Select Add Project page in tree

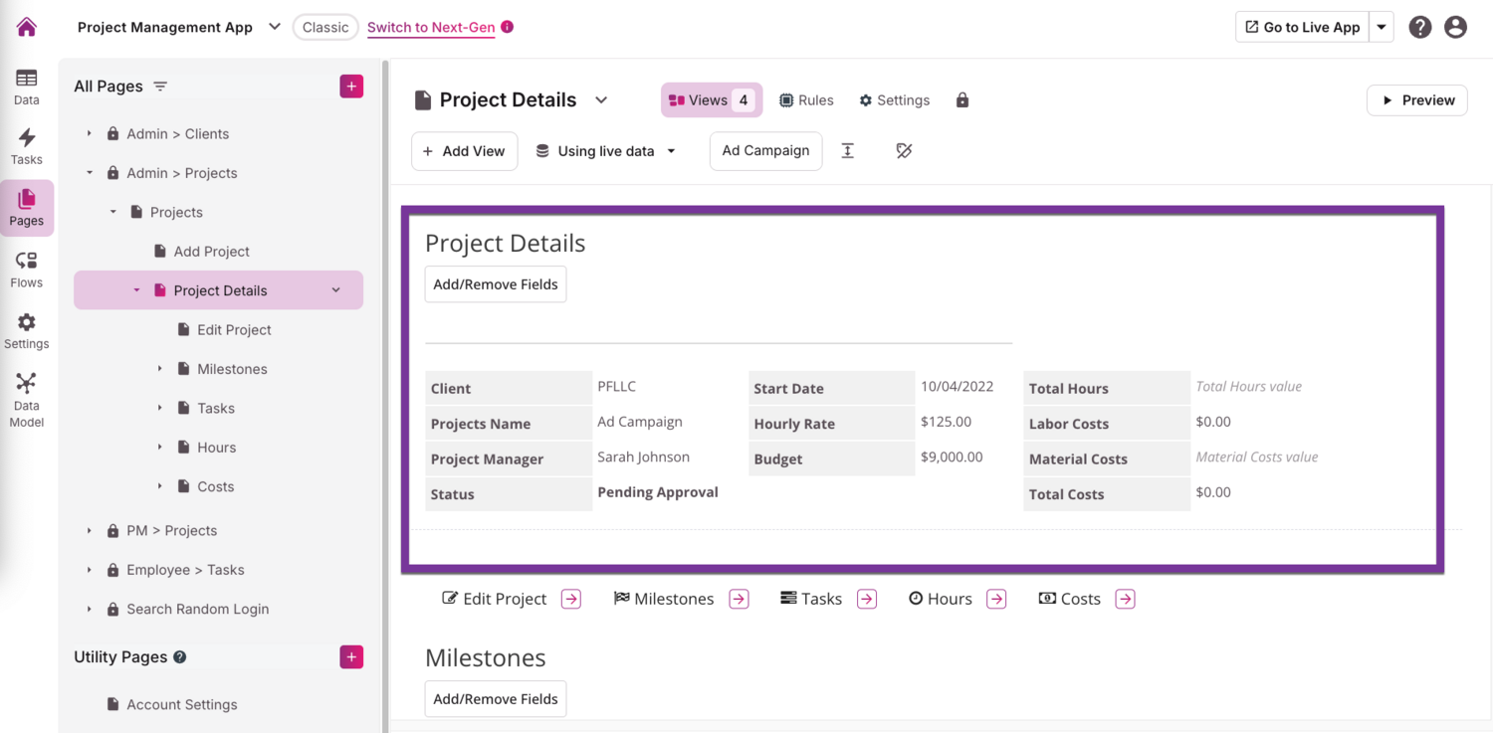tap(211, 252)
